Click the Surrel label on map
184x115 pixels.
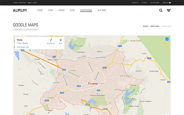163,80
